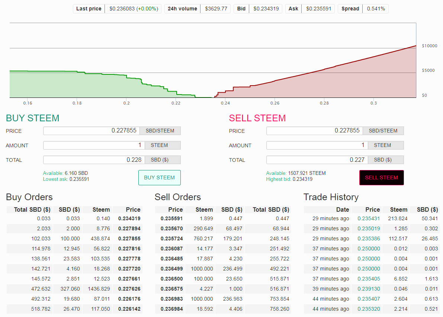Select sell order at price 0.236500

coord(223,279)
